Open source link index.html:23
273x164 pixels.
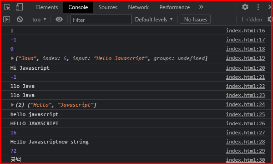tap(245, 95)
